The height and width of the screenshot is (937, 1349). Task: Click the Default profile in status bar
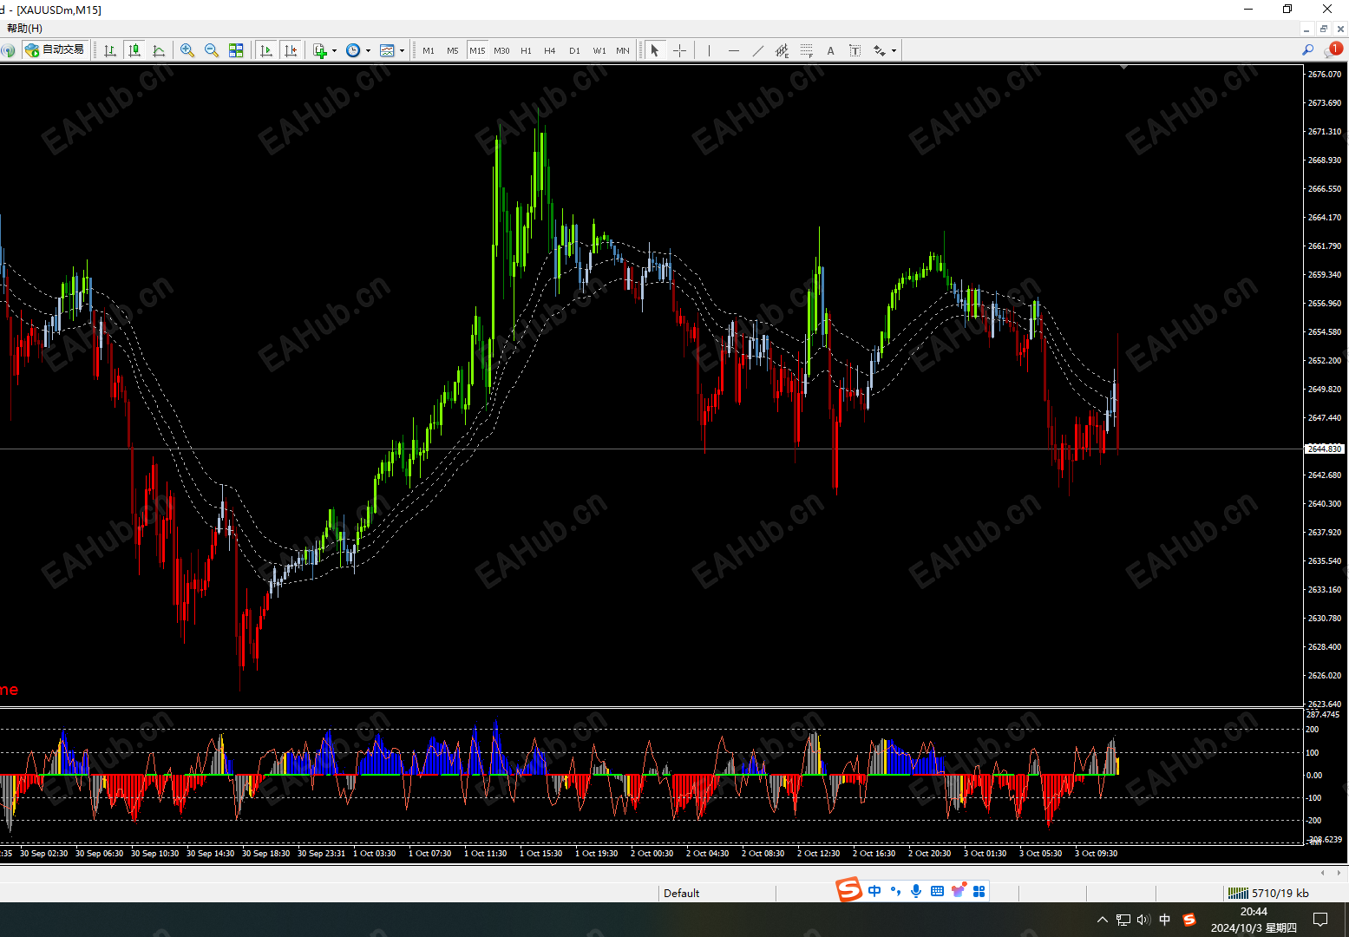[x=682, y=893]
